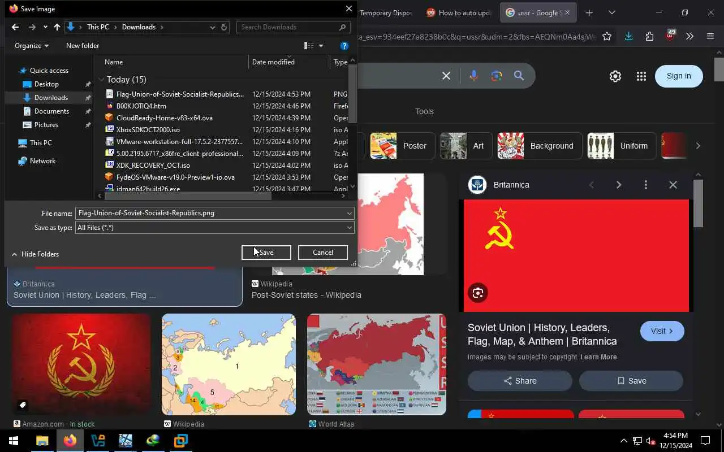Viewport: 724px width, 452px height.
Task: Open recent locations dropdown arrow
Action: pos(45,27)
